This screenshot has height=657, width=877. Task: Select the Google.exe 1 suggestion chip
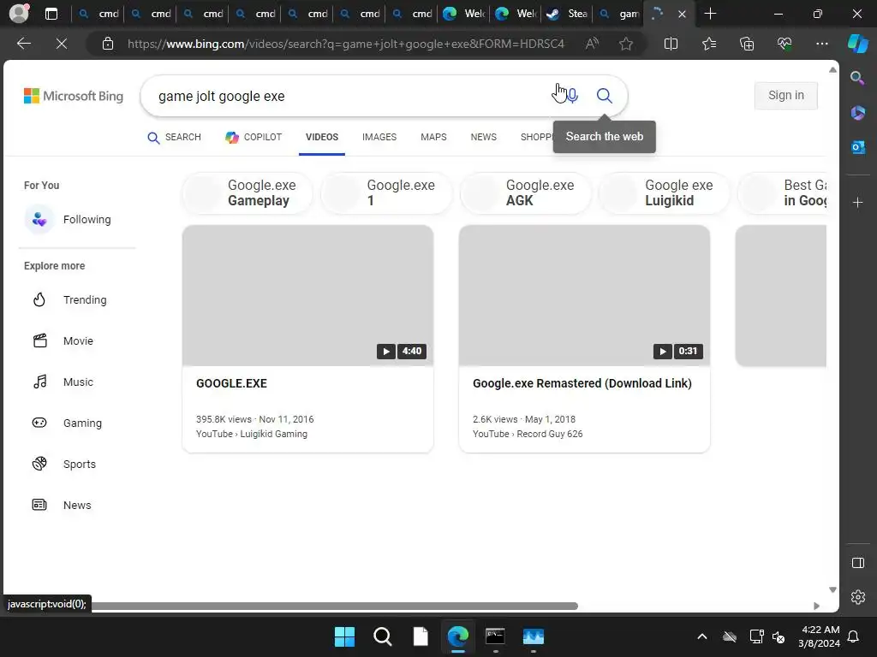(x=386, y=192)
